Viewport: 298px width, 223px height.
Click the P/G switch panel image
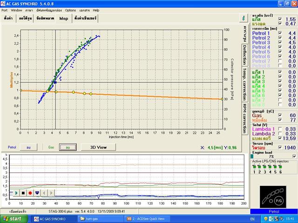[x=273, y=198]
